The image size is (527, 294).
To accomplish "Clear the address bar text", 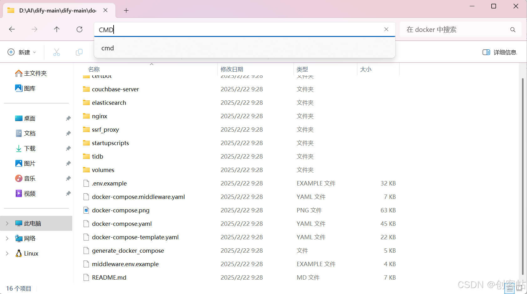I will pyautogui.click(x=386, y=29).
